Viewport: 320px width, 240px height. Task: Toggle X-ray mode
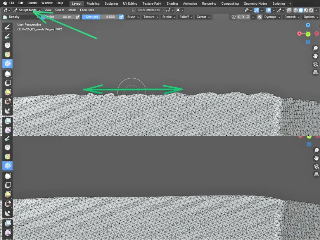point(289,10)
